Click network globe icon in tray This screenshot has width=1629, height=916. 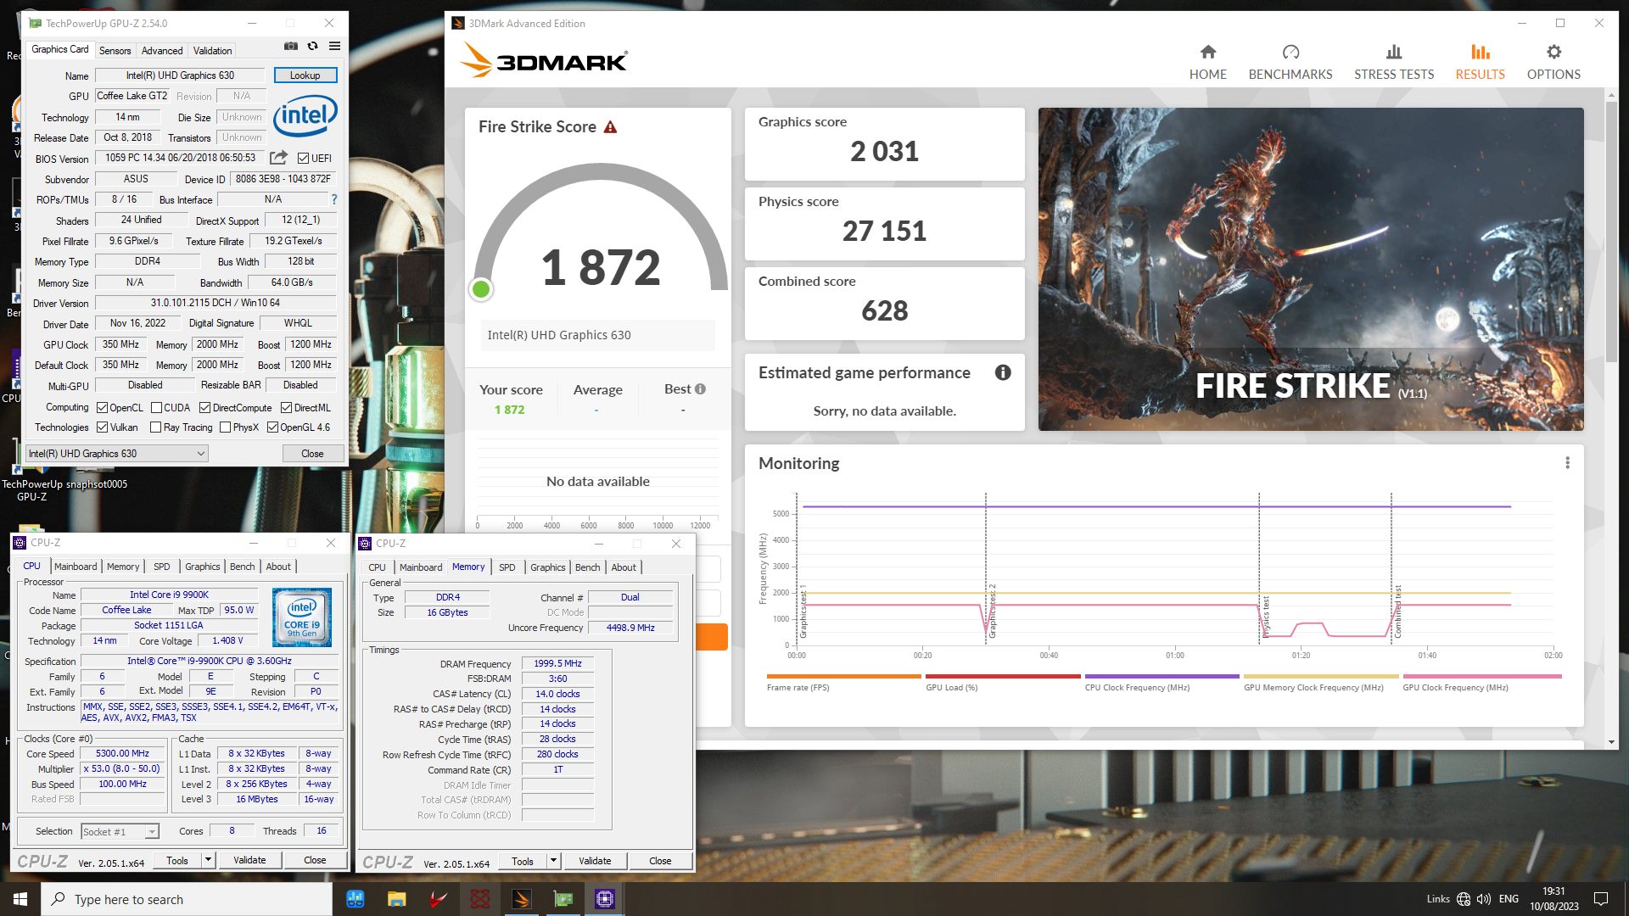coord(1464,899)
